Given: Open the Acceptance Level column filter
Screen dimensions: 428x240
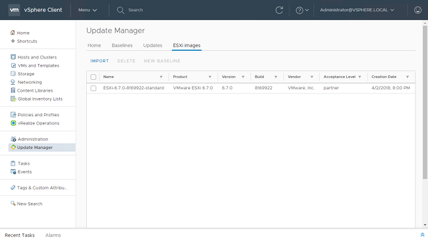Looking at the screenshot, I should point(360,77).
